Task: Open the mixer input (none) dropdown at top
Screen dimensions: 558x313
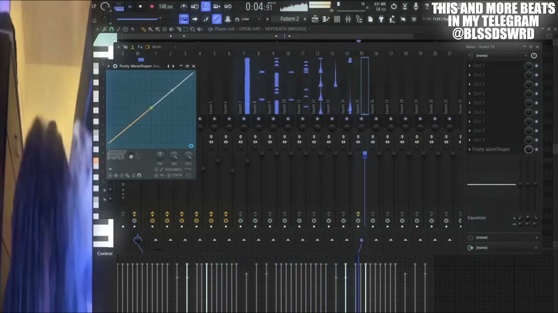Action: click(x=500, y=56)
